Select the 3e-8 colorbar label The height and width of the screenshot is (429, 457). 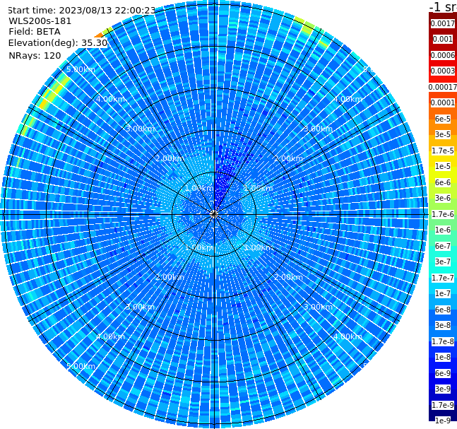tap(443, 325)
